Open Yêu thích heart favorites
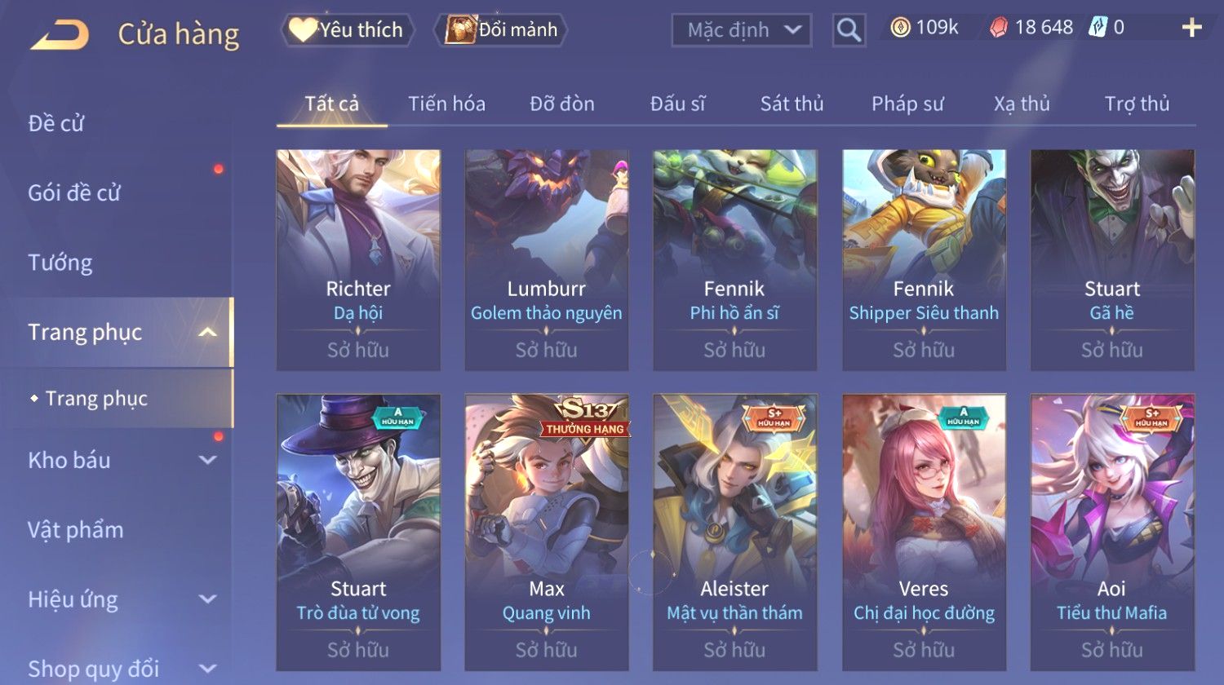This screenshot has height=685, width=1224. coord(348,30)
